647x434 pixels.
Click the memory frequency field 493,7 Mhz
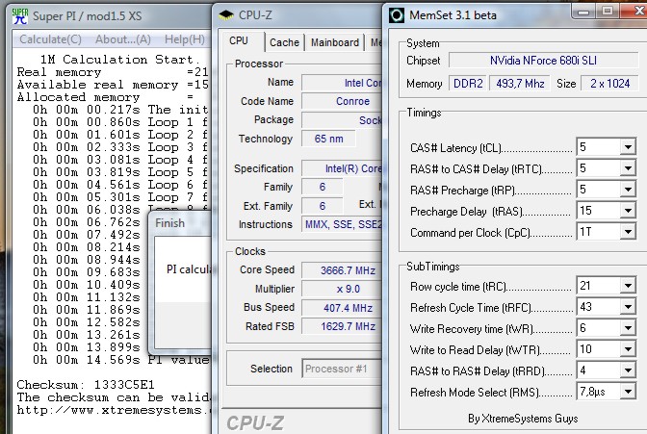(x=520, y=84)
